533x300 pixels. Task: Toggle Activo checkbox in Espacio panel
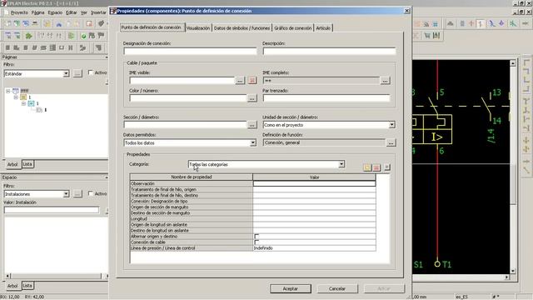tap(91, 193)
